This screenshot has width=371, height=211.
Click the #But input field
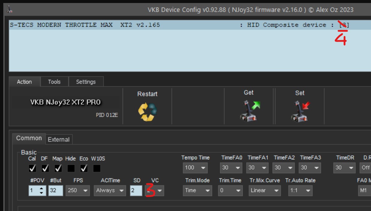[x=56, y=190]
